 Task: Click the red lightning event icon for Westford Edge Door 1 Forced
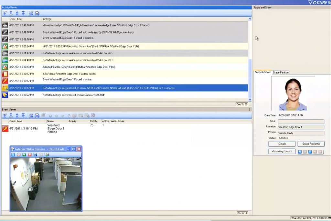(x=5, y=128)
